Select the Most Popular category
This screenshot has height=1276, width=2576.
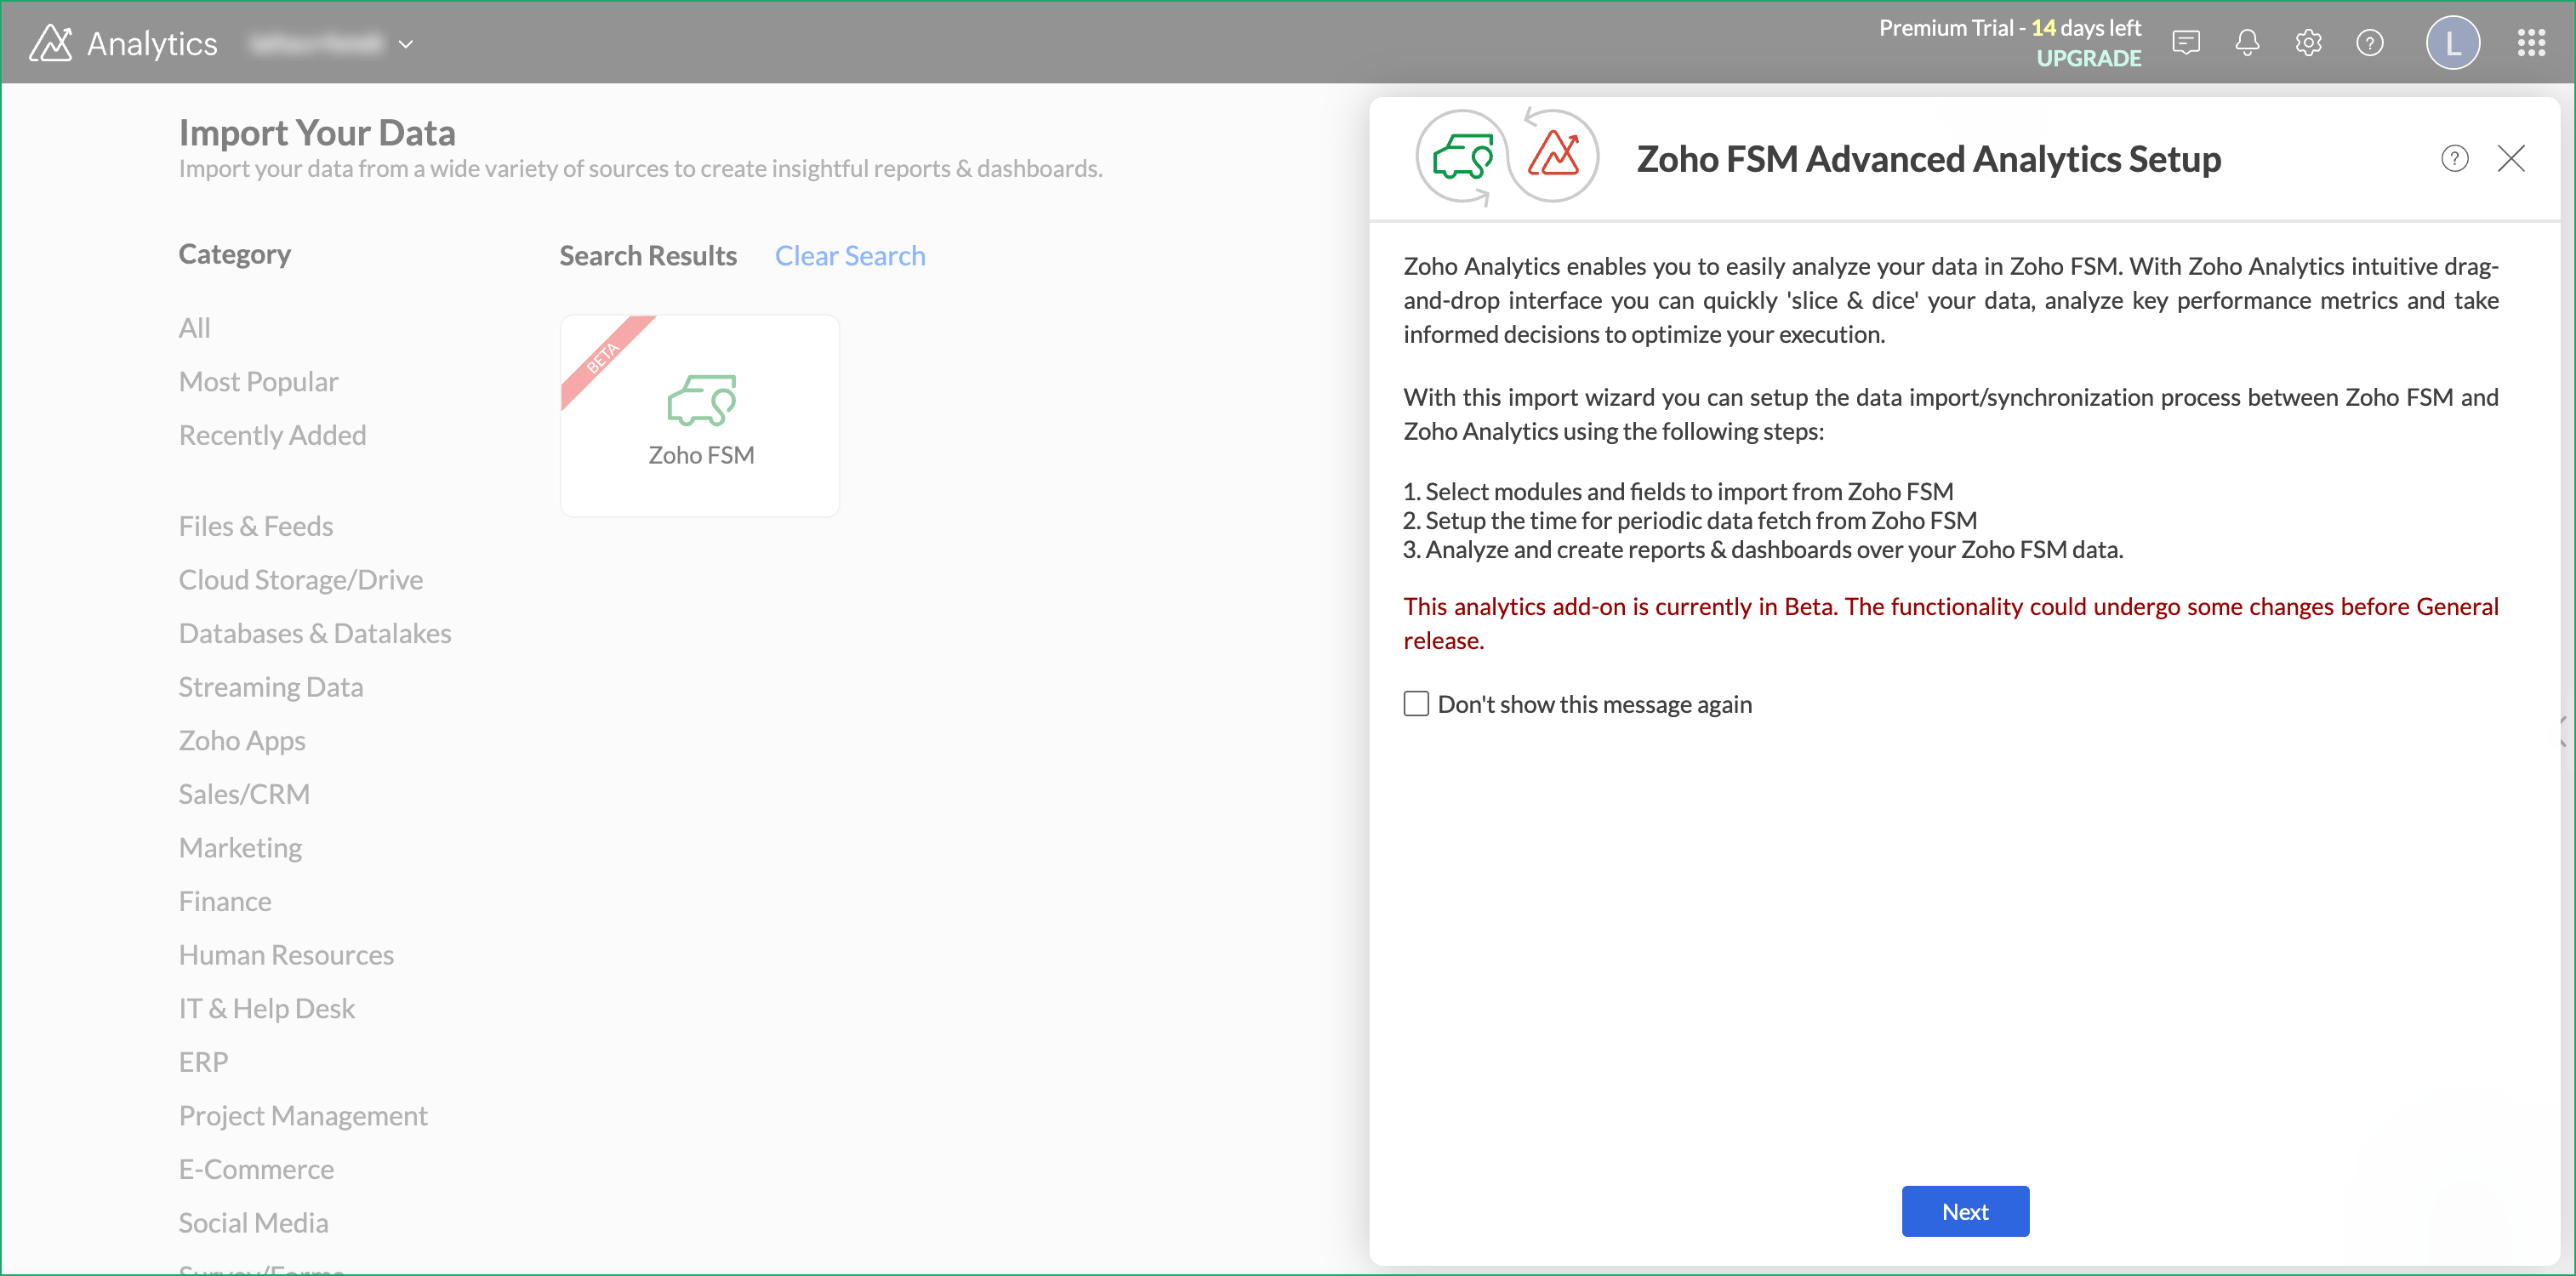tap(258, 381)
